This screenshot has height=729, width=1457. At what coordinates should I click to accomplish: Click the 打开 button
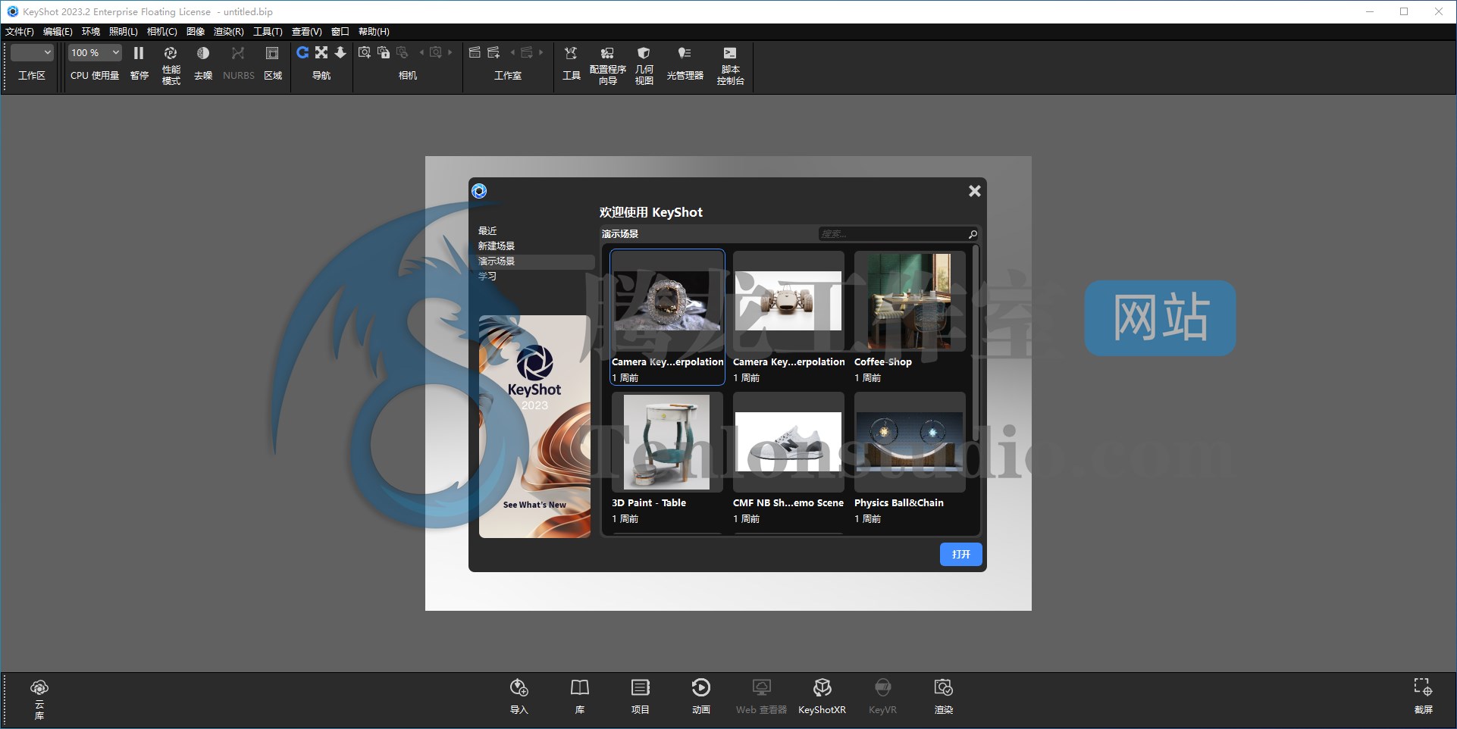(x=961, y=555)
